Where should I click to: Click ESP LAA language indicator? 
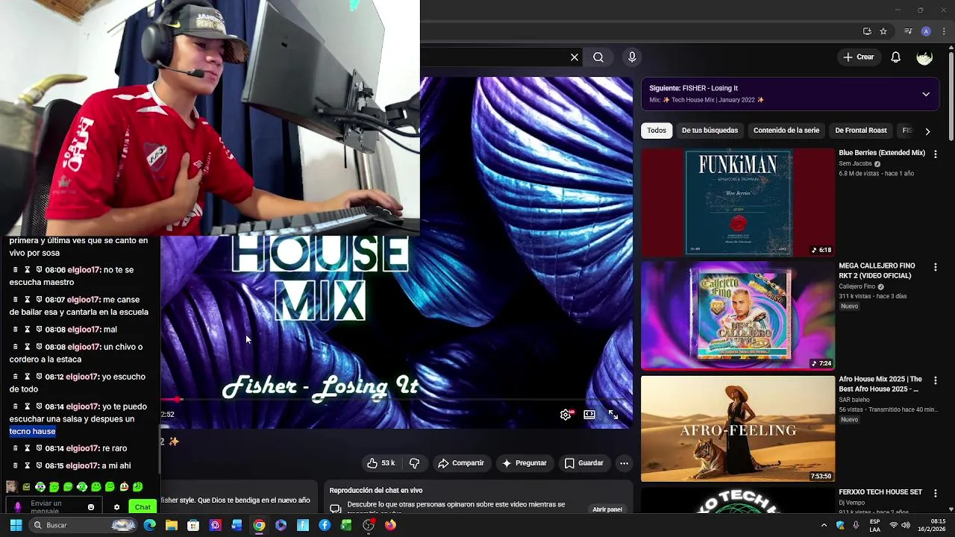(x=874, y=525)
